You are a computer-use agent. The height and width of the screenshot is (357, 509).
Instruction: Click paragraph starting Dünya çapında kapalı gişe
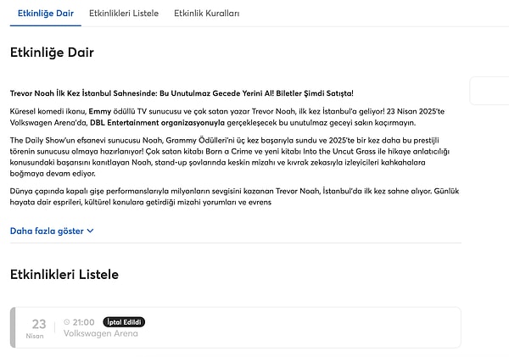234,197
